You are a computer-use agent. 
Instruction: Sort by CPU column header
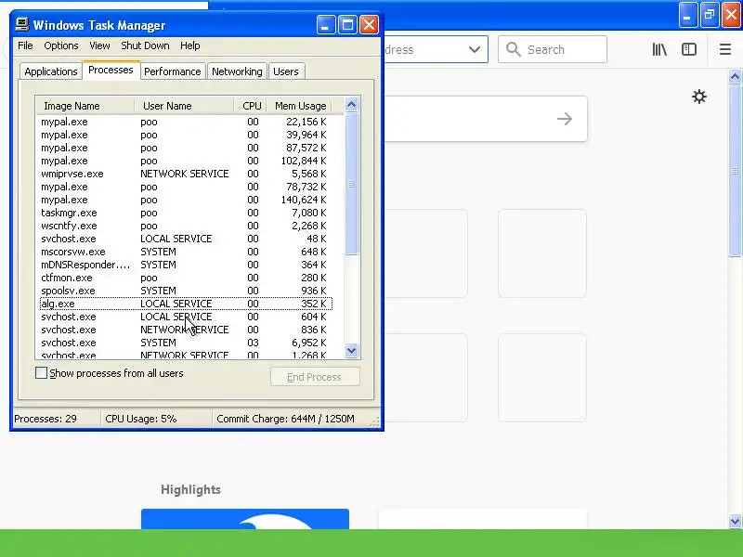click(x=250, y=106)
